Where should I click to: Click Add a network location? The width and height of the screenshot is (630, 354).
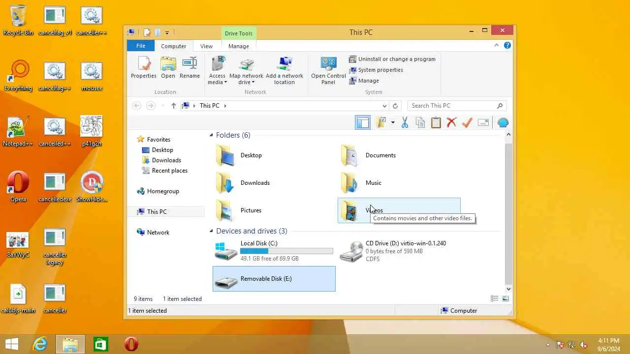(x=284, y=71)
